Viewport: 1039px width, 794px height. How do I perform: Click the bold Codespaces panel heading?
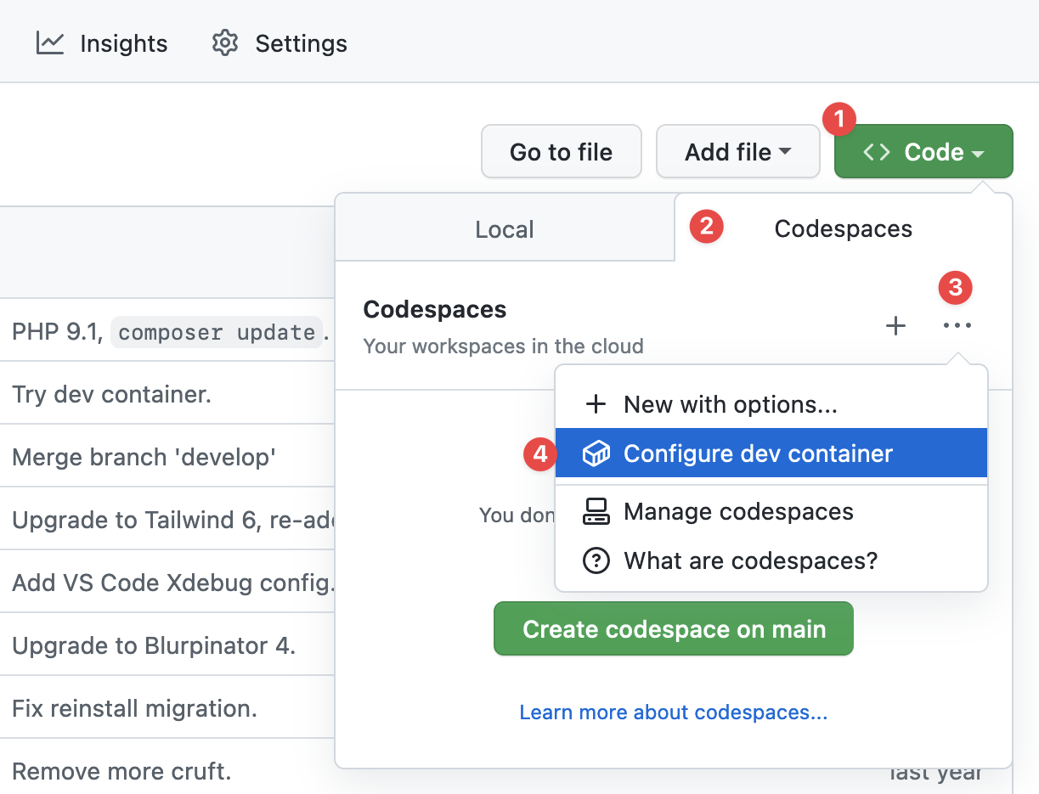click(x=435, y=309)
